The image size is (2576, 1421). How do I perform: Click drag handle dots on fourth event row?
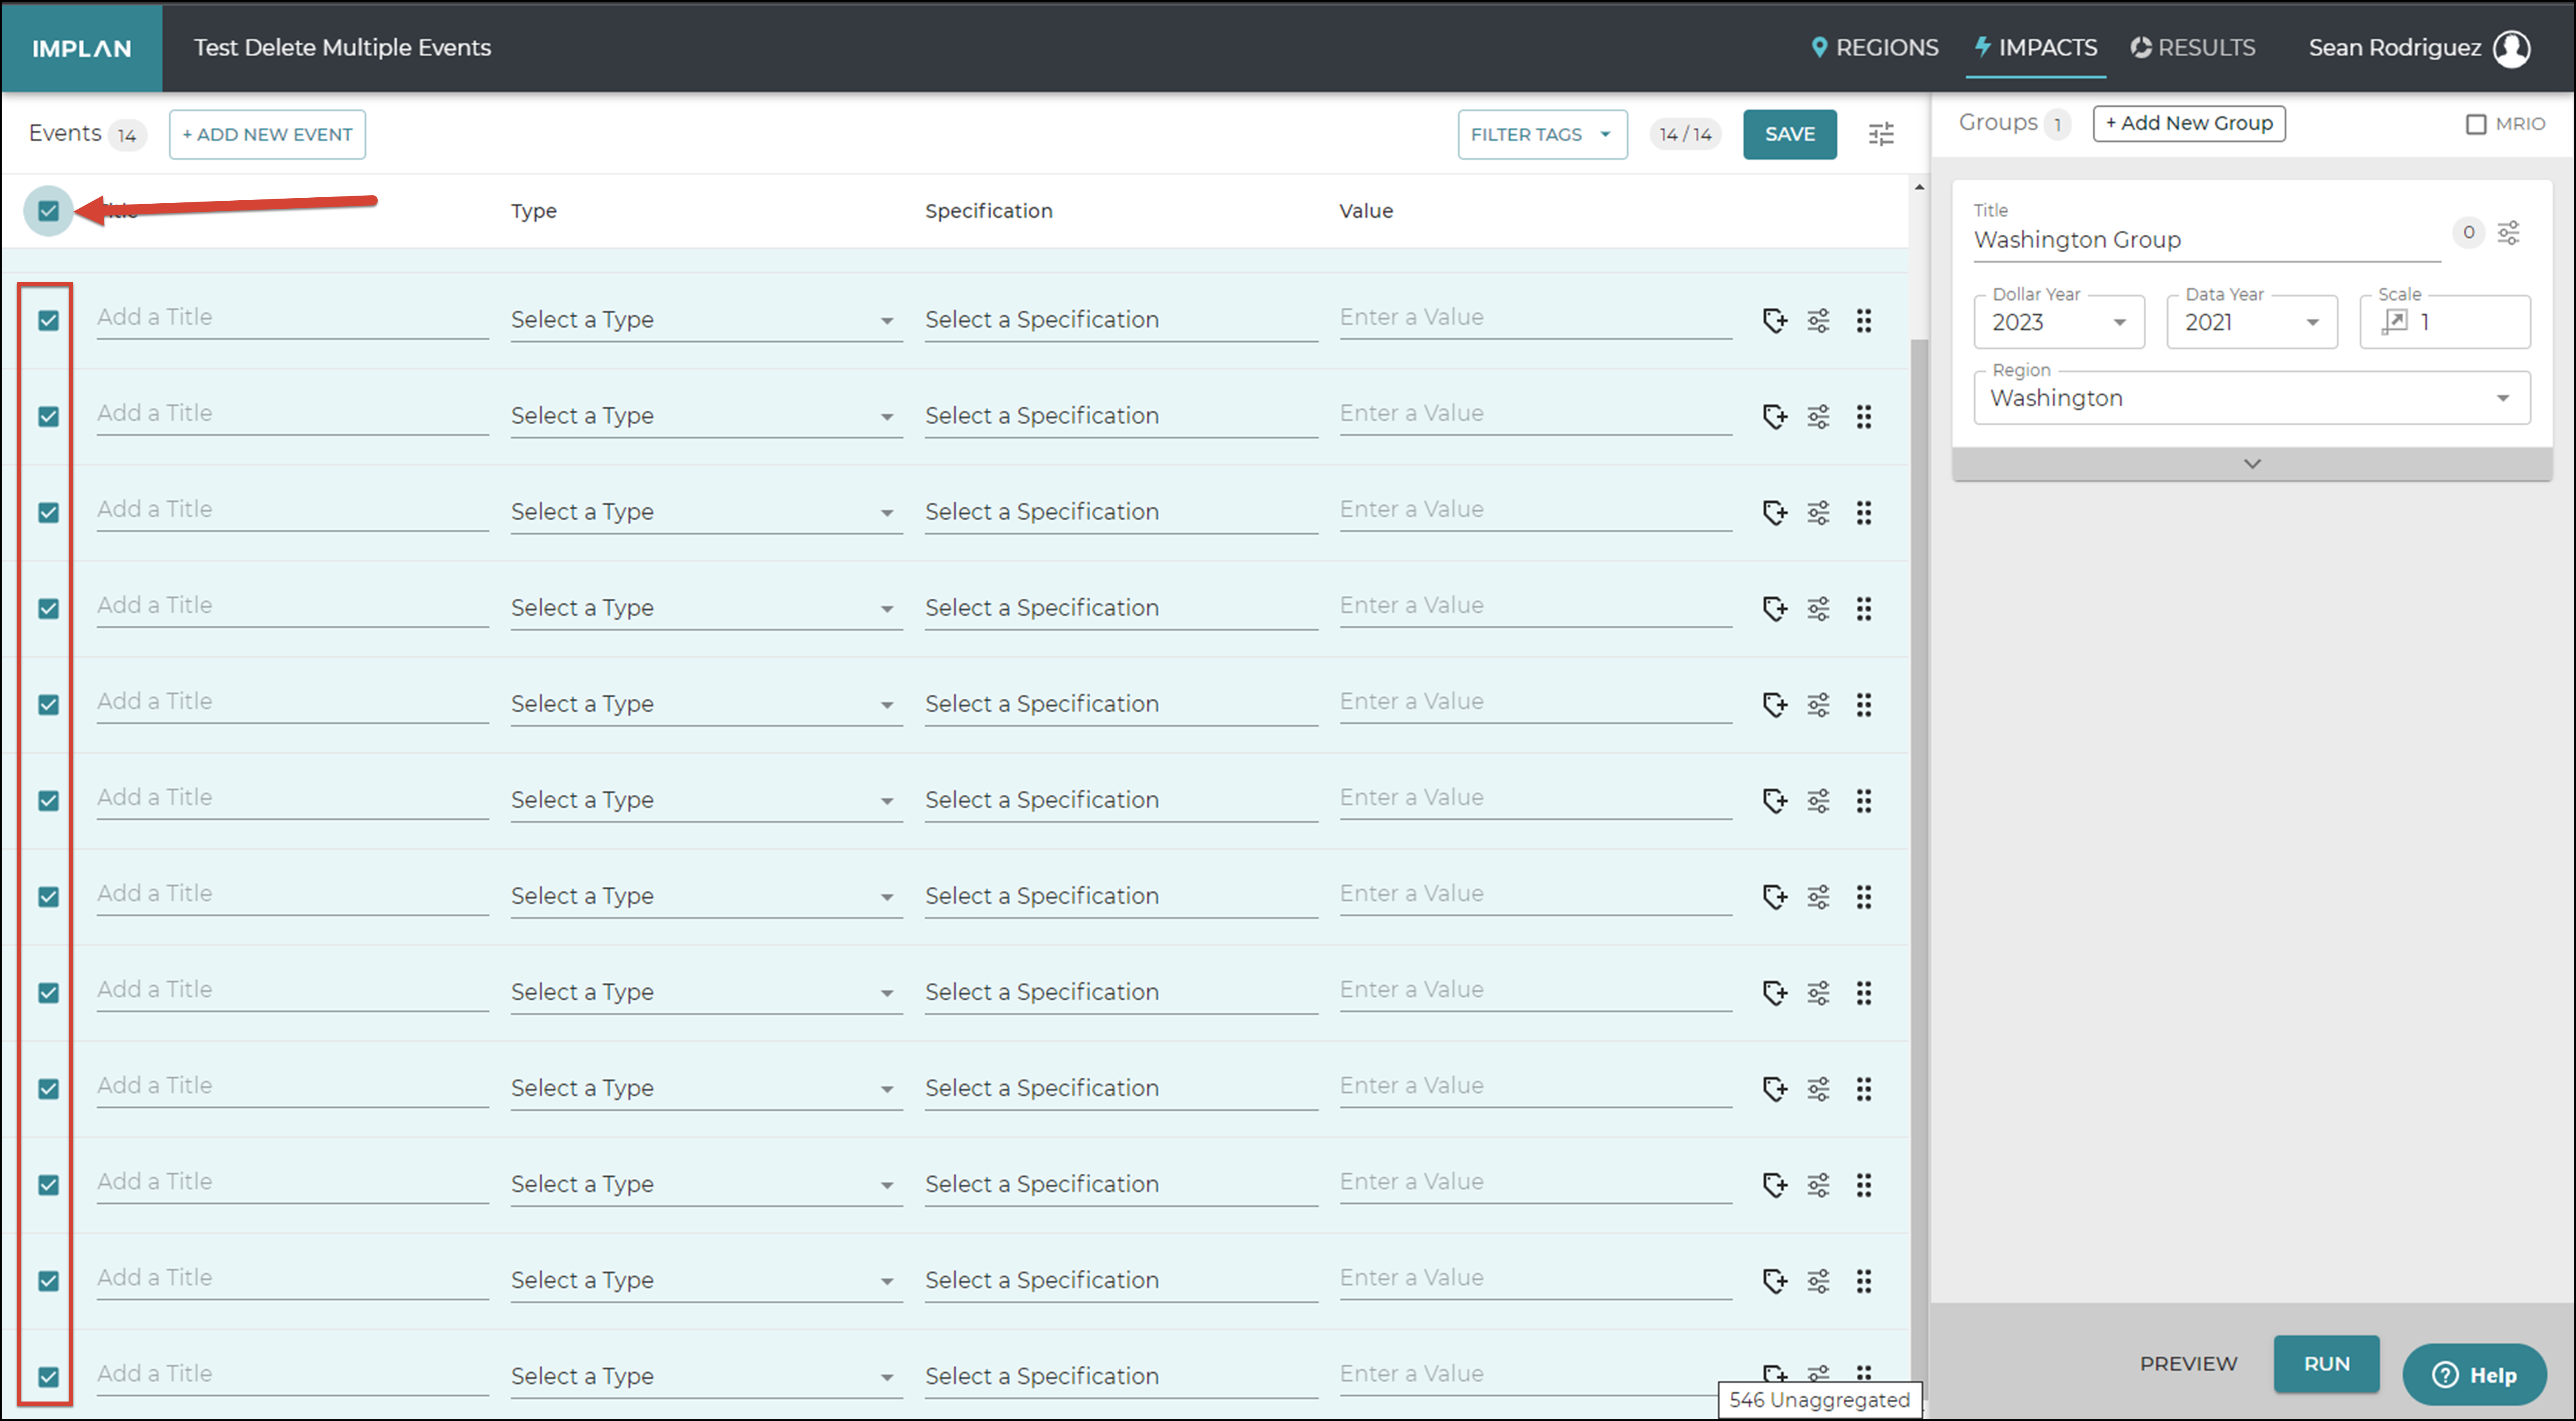point(1864,608)
